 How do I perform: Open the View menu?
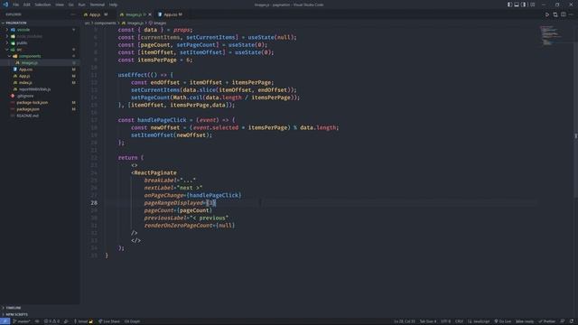point(60,5)
